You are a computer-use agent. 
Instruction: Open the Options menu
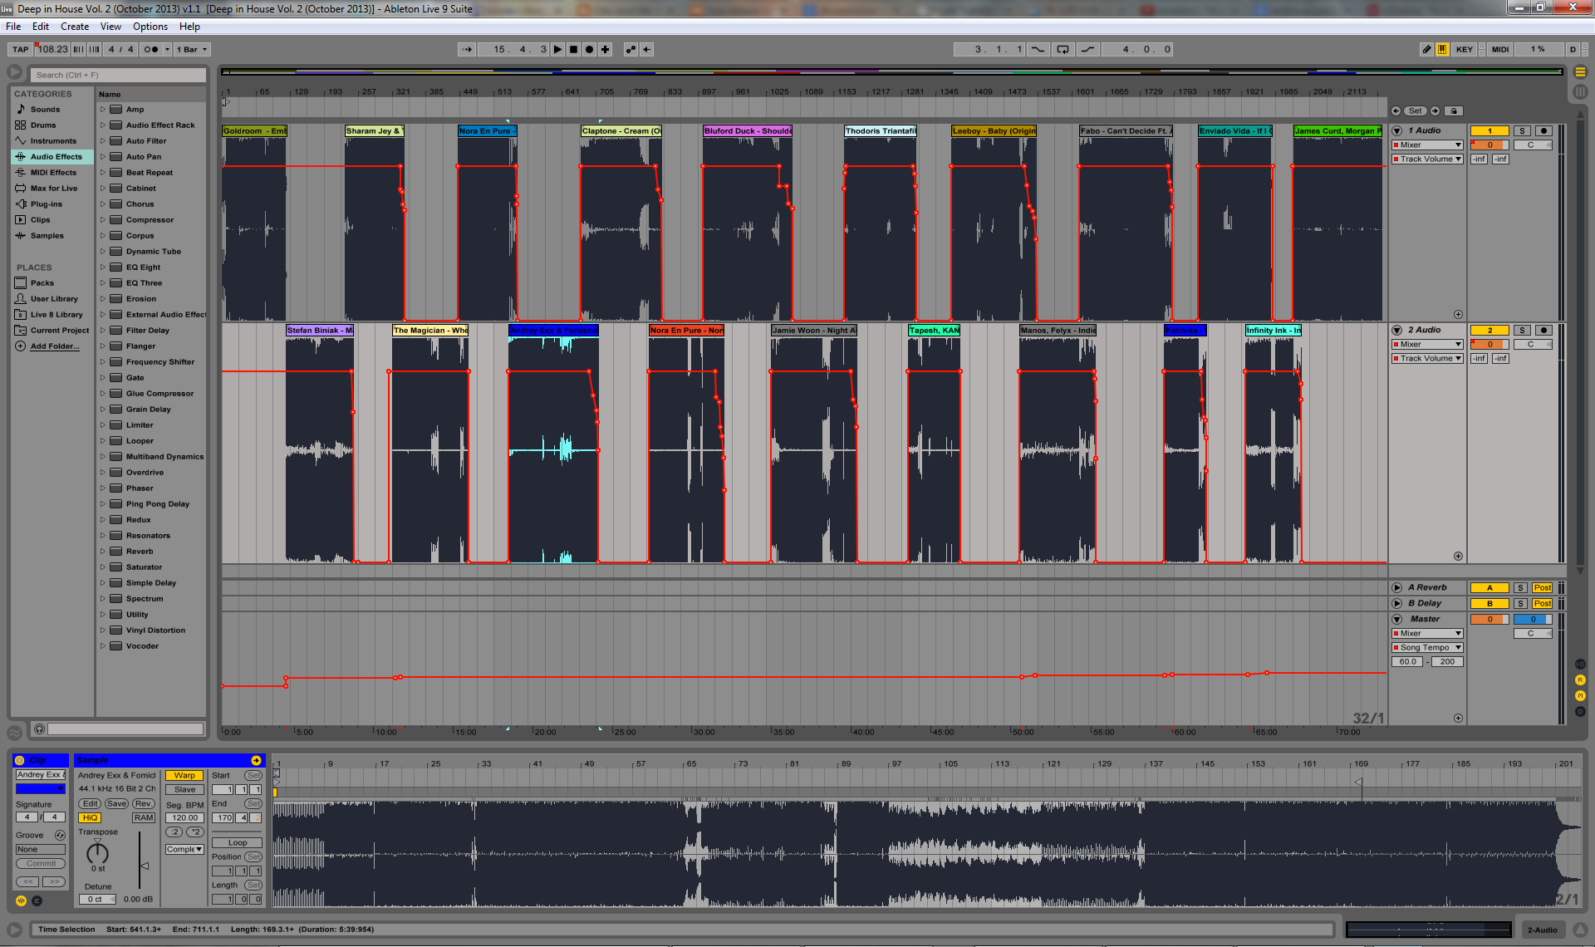tap(150, 27)
